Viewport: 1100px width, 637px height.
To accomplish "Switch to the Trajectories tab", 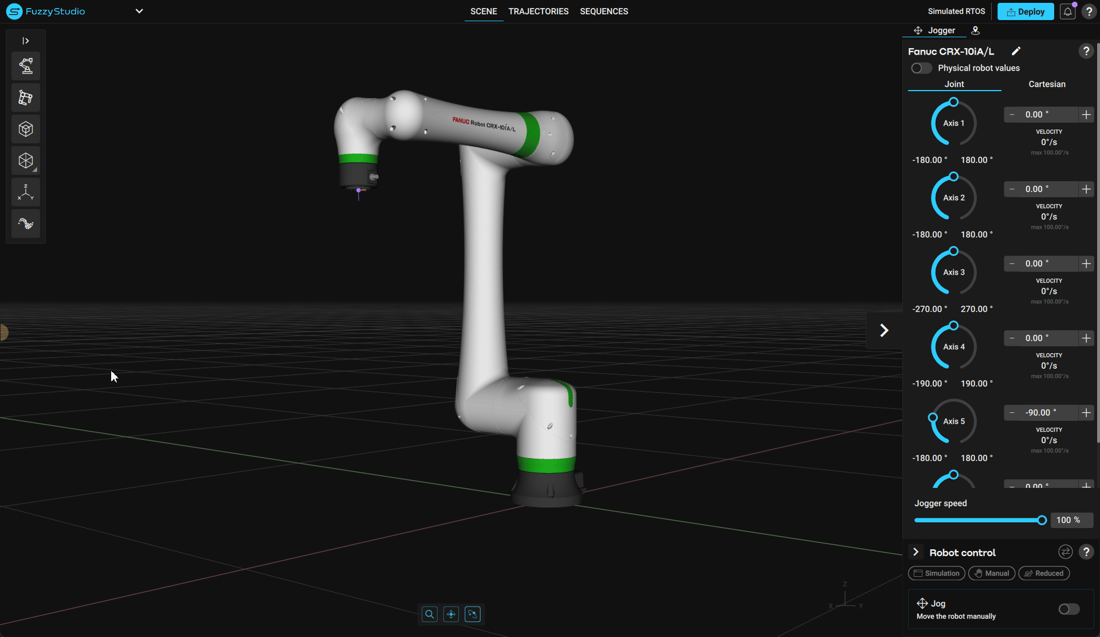I will point(538,11).
